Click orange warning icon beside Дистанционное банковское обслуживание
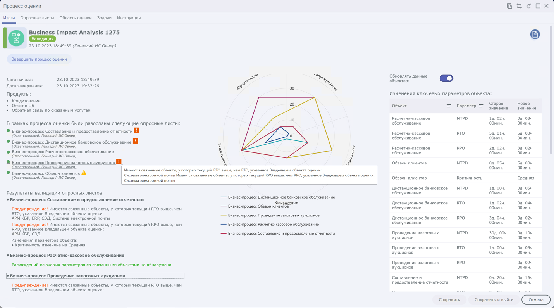The height and width of the screenshot is (308, 554). pos(136,141)
